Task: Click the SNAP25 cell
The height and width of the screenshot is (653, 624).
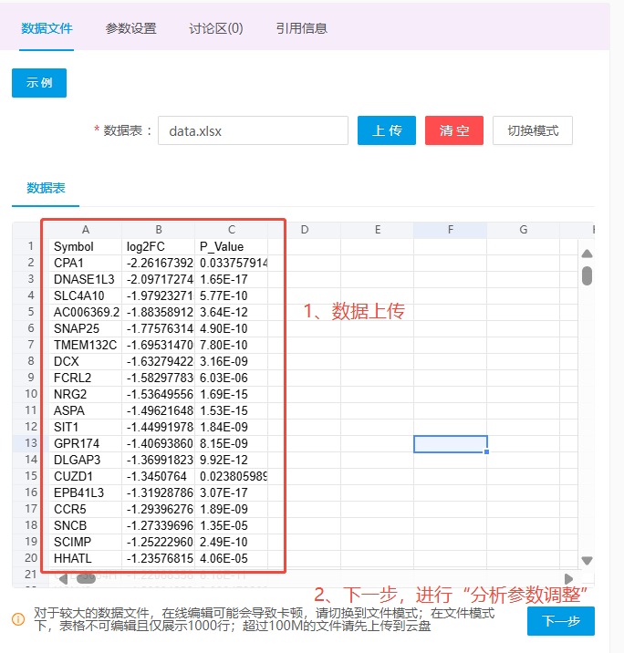Action: tap(86, 328)
